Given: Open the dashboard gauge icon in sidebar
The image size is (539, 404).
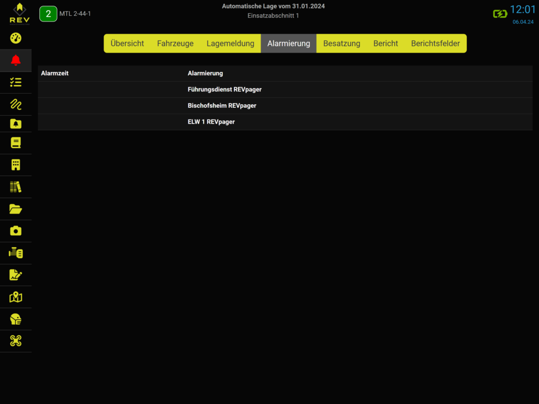Looking at the screenshot, I should click(x=16, y=38).
